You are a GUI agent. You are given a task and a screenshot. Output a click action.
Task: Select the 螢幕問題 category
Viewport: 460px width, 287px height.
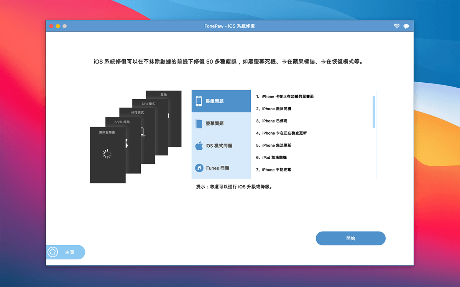(x=221, y=124)
